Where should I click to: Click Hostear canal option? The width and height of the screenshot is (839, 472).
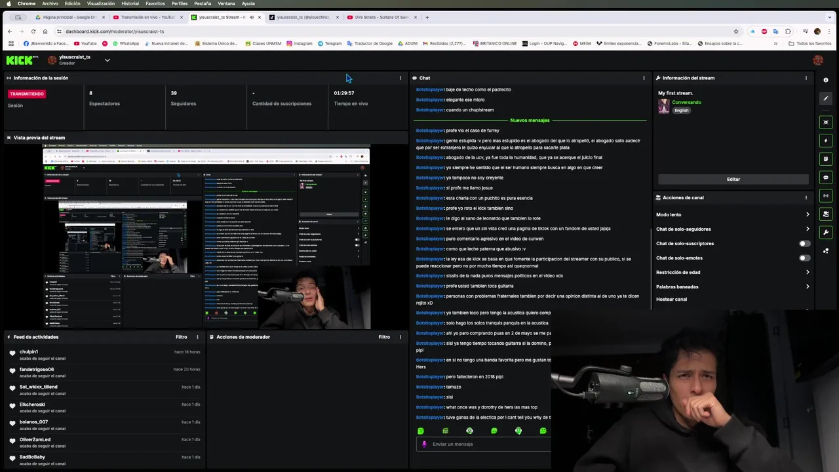click(x=671, y=300)
